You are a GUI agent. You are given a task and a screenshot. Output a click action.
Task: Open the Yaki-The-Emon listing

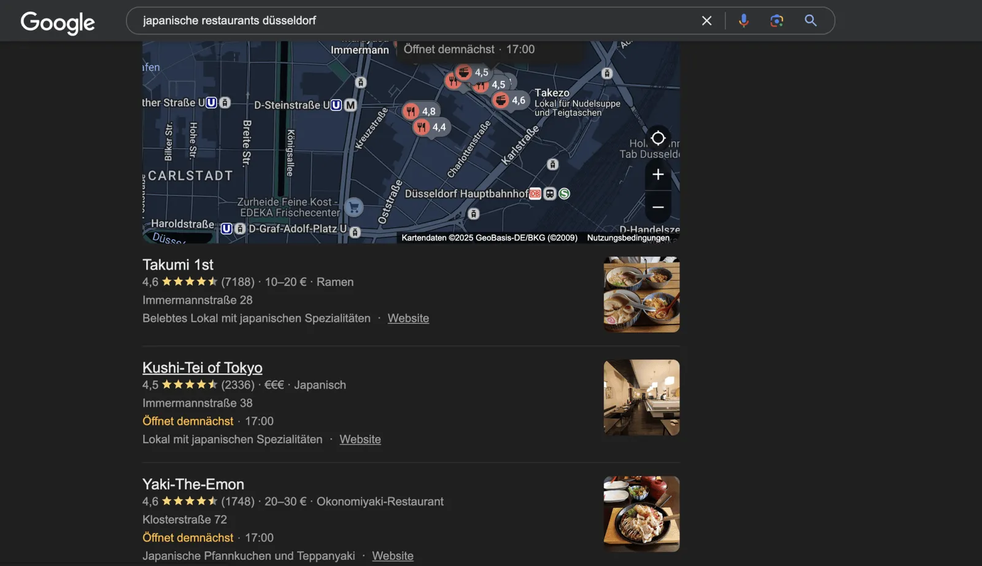[x=193, y=484]
